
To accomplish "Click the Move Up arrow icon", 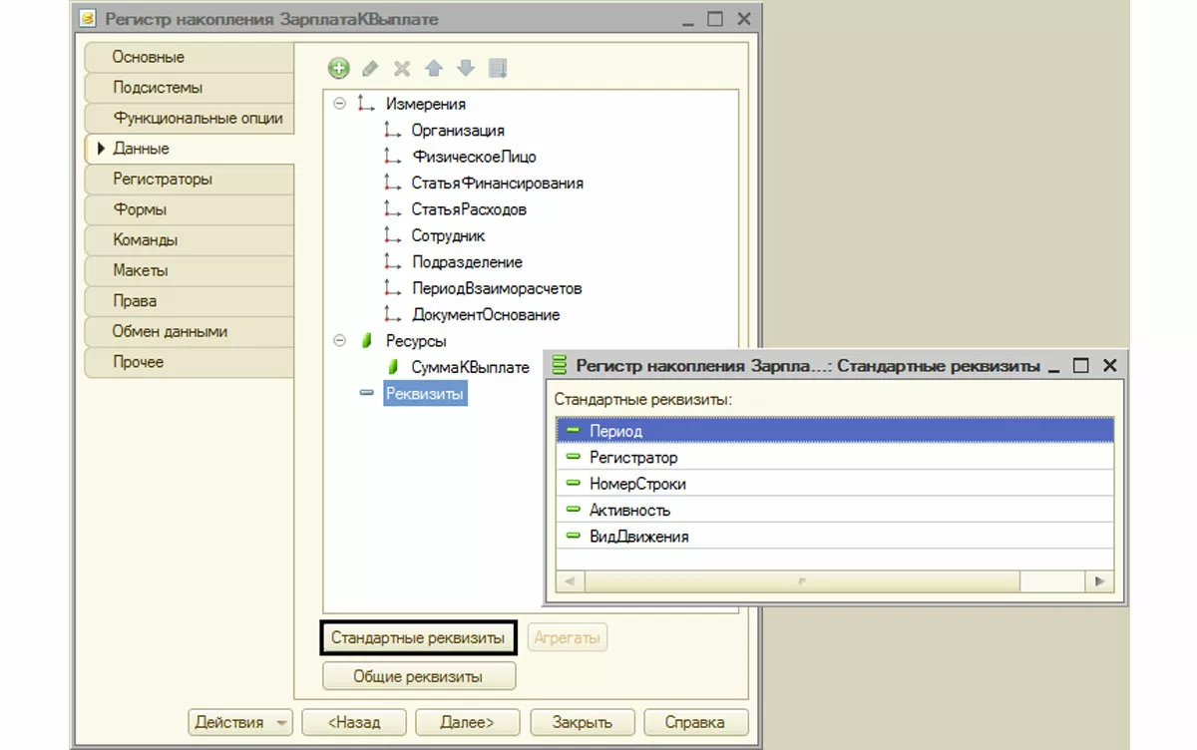I will (x=433, y=69).
